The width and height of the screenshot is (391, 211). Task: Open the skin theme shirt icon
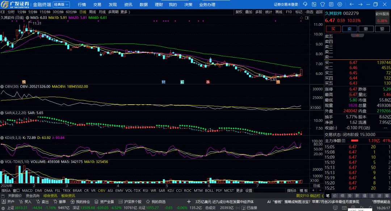click(x=323, y=4)
